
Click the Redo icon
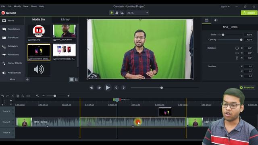8,96
